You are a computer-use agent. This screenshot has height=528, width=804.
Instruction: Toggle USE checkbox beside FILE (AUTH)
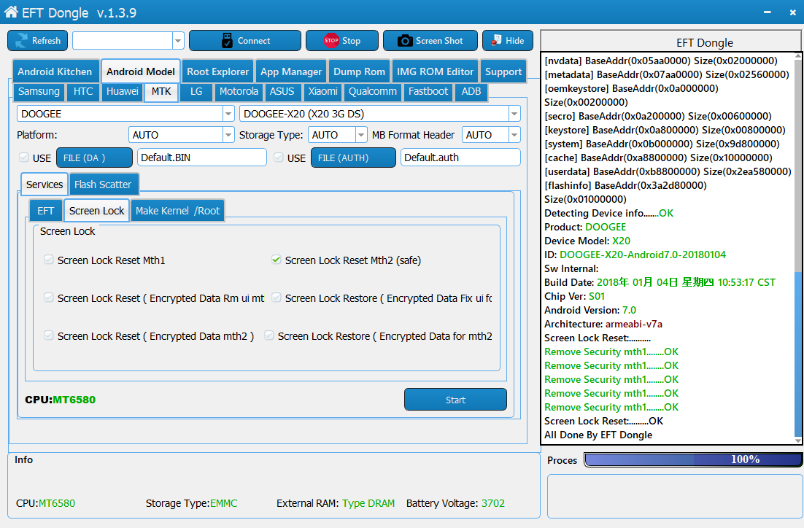tap(279, 158)
